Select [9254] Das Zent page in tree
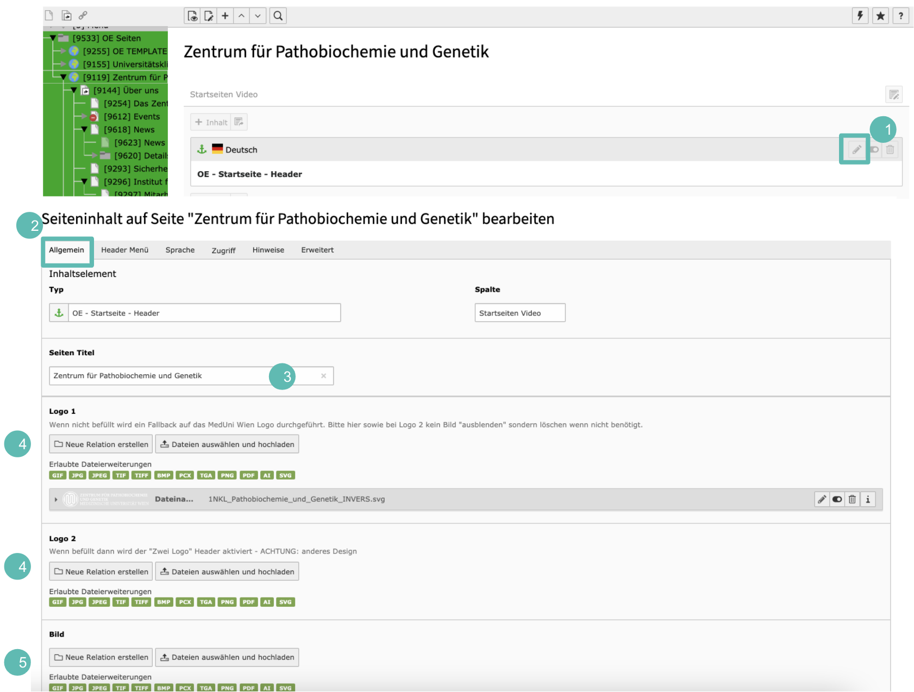This screenshot has width=914, height=692. (x=136, y=103)
